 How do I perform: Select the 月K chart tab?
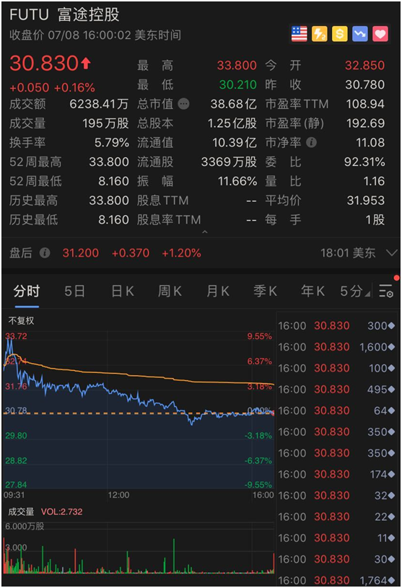pyautogui.click(x=218, y=291)
